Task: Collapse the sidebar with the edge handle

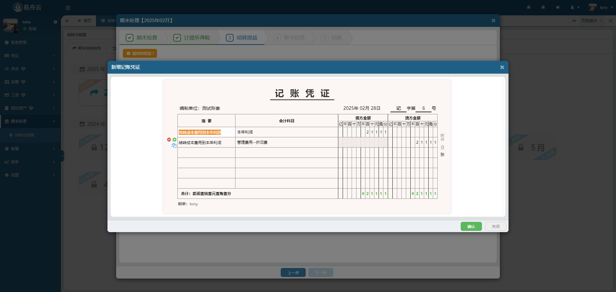Action: pyautogui.click(x=62, y=156)
